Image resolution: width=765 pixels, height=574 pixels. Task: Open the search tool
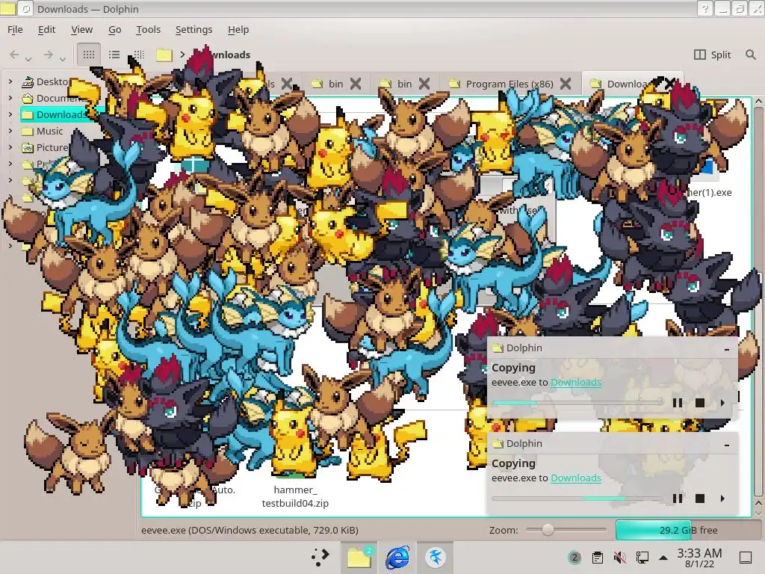click(x=750, y=54)
